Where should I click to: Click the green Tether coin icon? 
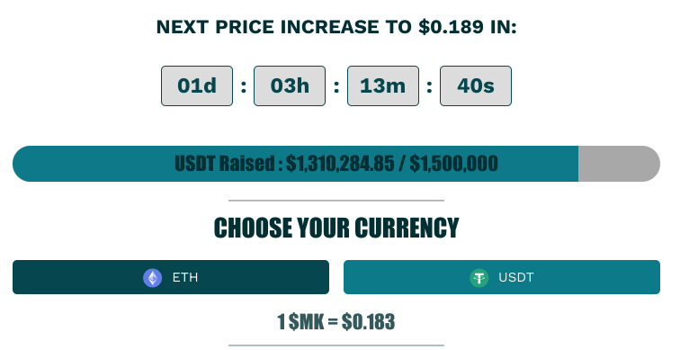tap(479, 278)
